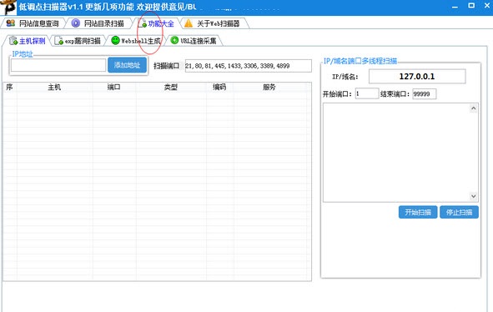
Task: Select the 主机探测 sub-tab
Action: [x=28, y=41]
